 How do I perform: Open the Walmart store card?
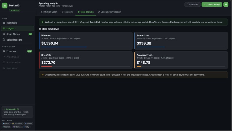point(86,41)
